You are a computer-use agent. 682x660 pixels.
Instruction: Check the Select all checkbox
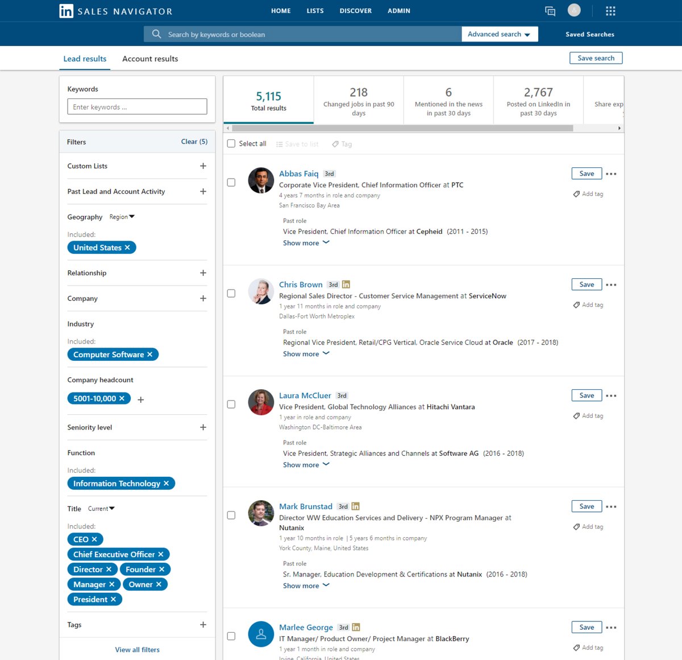click(x=231, y=144)
